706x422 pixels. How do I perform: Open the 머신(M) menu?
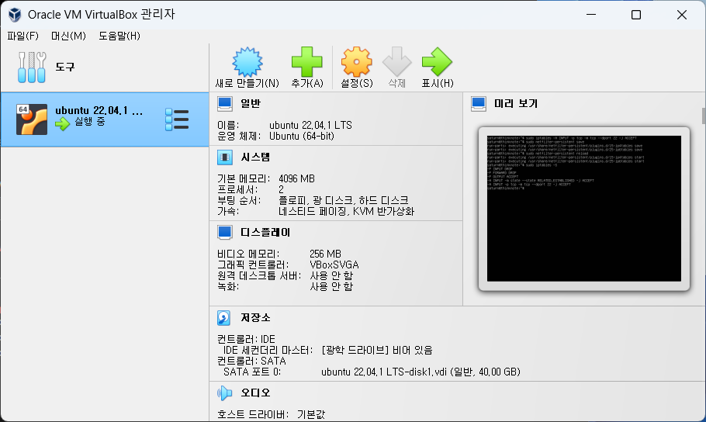(68, 36)
